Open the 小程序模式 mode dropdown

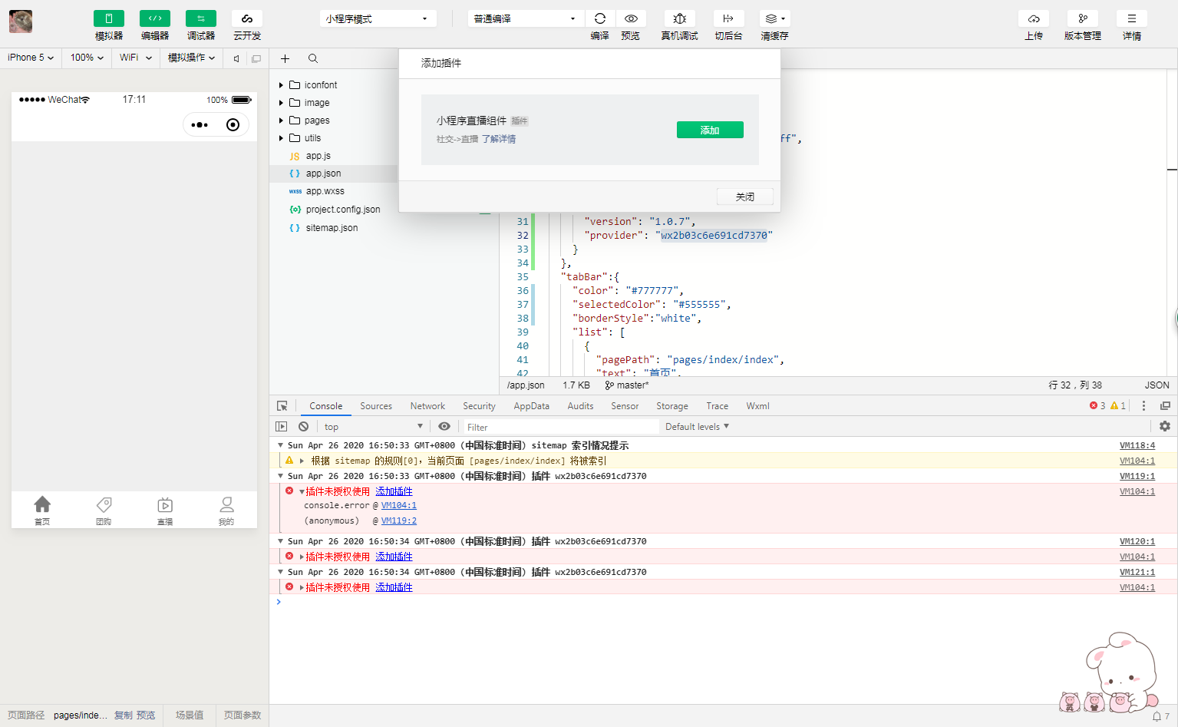pyautogui.click(x=378, y=18)
